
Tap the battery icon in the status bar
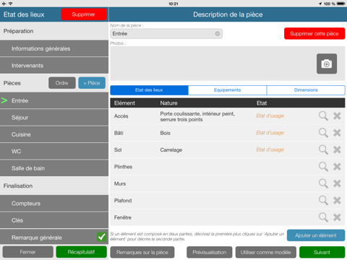pos(341,4)
